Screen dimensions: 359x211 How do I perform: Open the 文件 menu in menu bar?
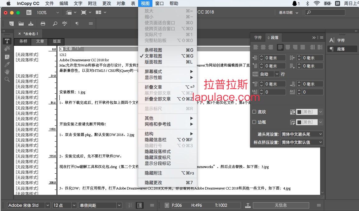click(49, 3)
